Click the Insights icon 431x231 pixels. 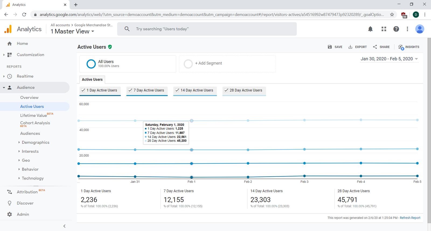[401, 47]
